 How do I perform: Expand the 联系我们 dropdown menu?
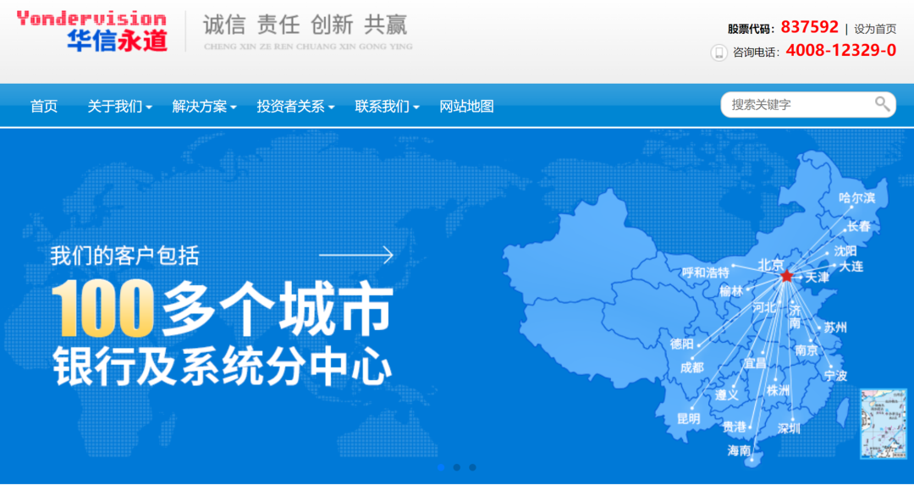[x=387, y=106]
